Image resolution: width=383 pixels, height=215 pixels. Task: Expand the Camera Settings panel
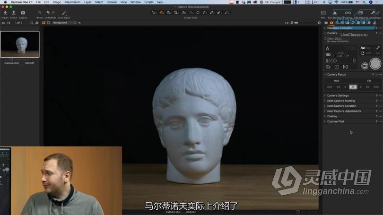pyautogui.click(x=325, y=95)
